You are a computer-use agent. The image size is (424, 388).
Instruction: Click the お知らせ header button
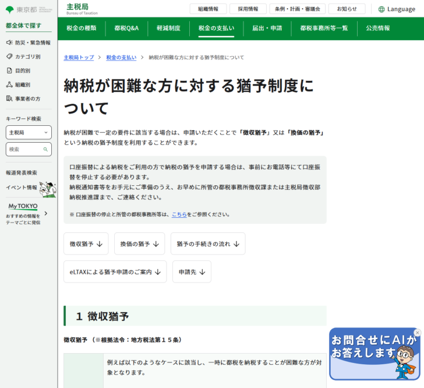pyautogui.click(x=347, y=9)
